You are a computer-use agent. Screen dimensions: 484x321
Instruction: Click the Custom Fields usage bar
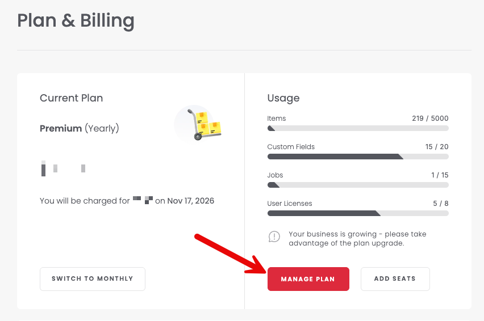[x=358, y=157]
